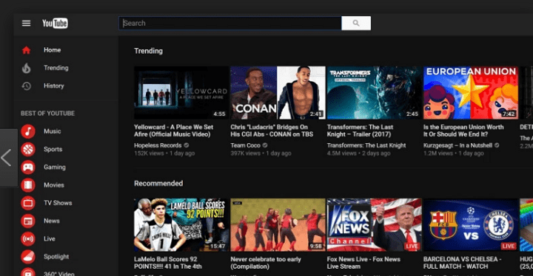Click the search magnifier button
Viewport: 533px width, 276px height.
pyautogui.click(x=356, y=23)
